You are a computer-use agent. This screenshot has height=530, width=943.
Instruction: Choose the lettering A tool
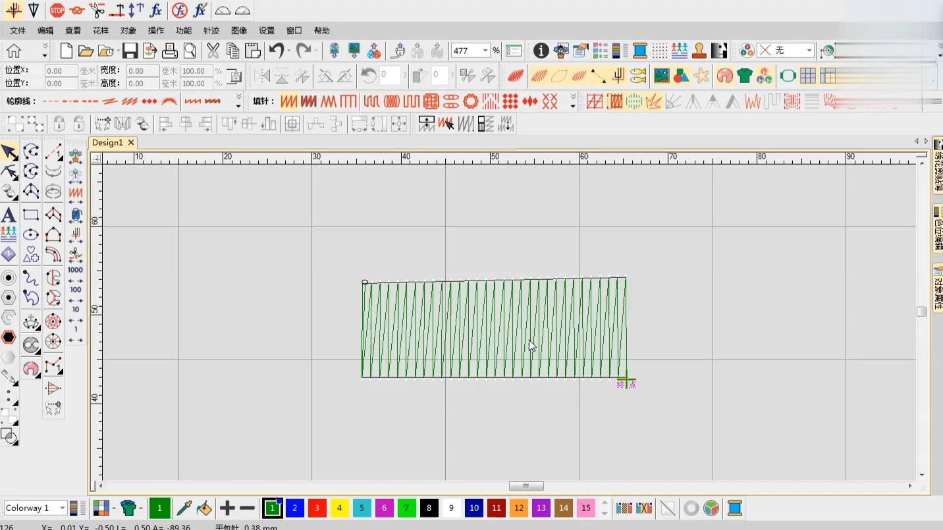point(9,215)
